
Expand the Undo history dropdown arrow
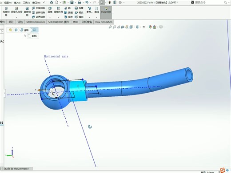coord(91,2)
